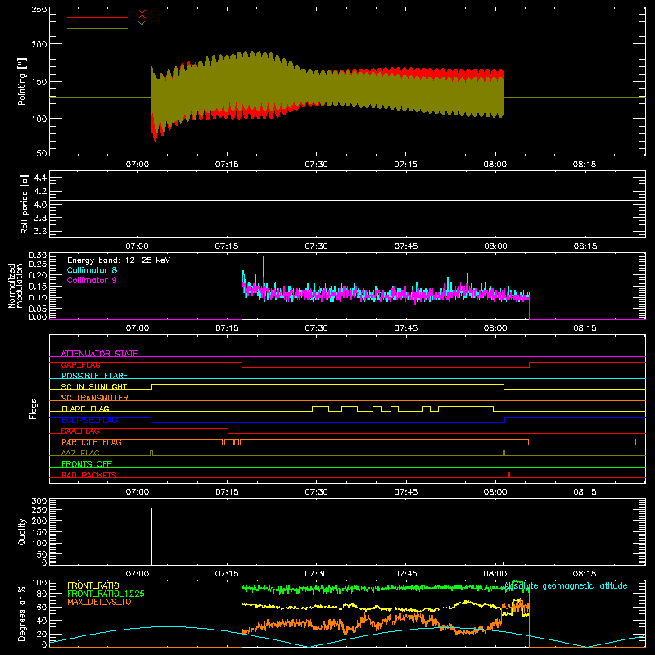Screen dimensions: 655x655
Task: Click the Normalized modulation axis title
Action: tap(16, 286)
